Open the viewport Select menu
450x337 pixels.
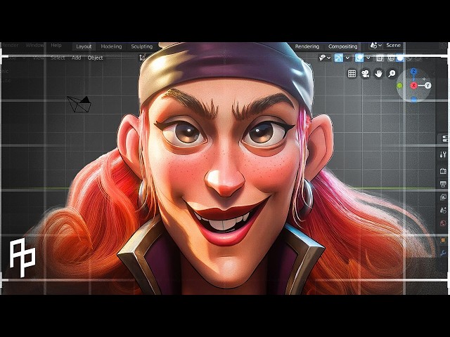click(x=58, y=58)
